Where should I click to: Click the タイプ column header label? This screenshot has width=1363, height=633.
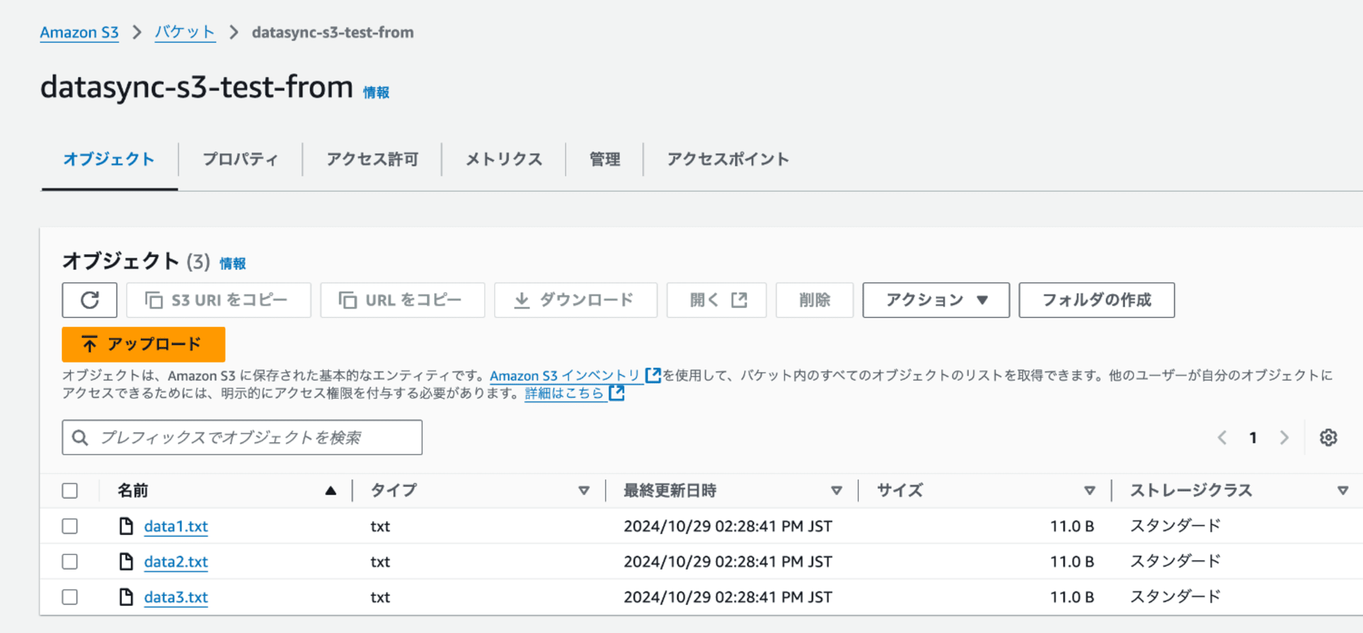394,491
